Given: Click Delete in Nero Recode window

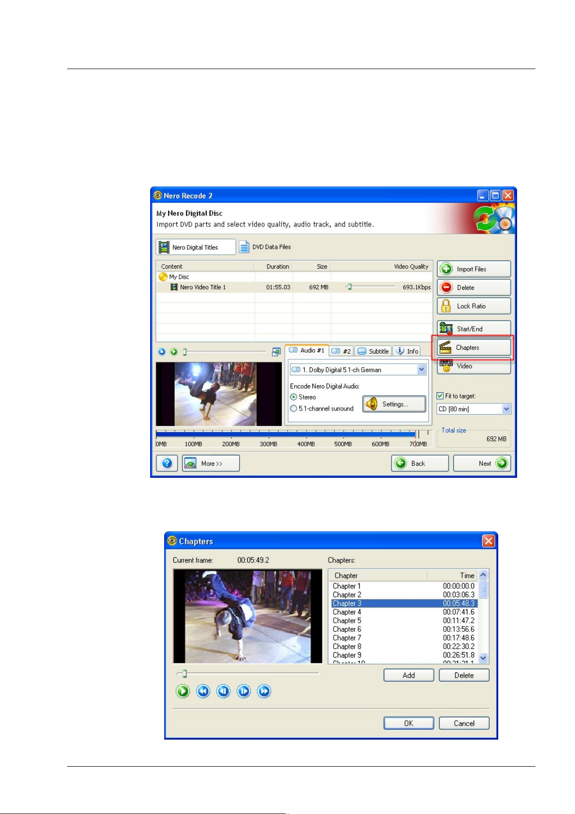Looking at the screenshot, I should coord(474,287).
